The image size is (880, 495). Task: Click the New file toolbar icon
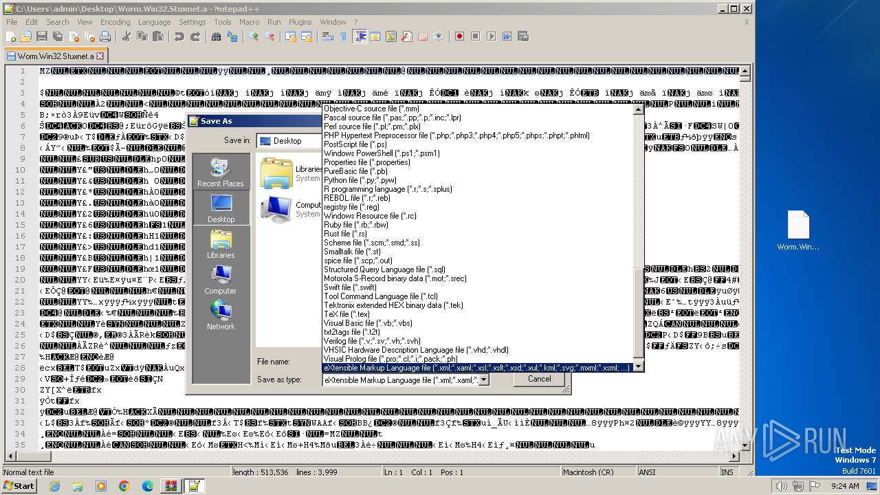pos(11,36)
